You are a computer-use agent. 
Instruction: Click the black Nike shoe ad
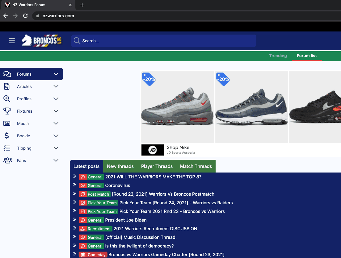[x=315, y=107]
